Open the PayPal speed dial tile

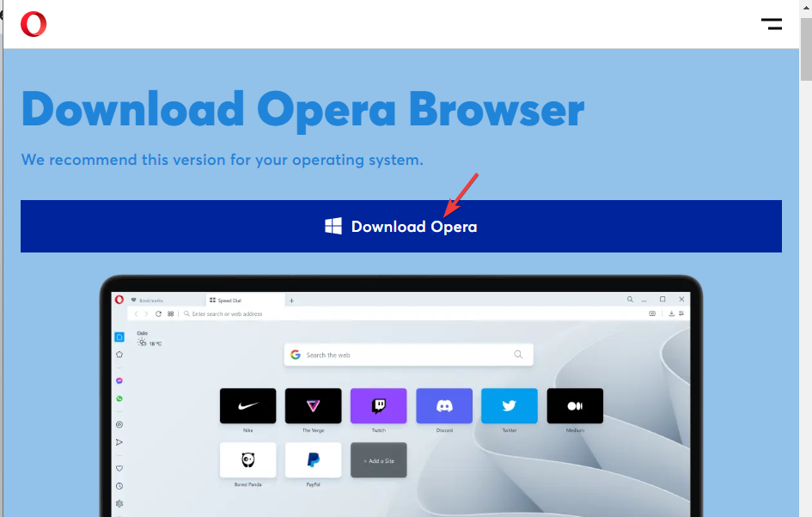tap(314, 460)
